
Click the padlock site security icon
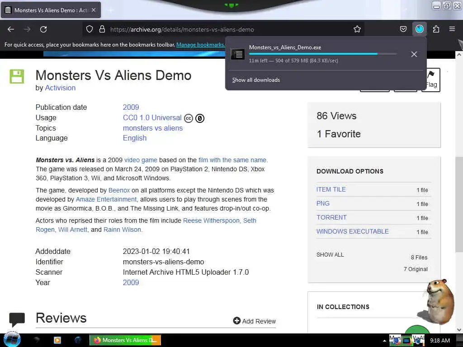click(x=102, y=29)
